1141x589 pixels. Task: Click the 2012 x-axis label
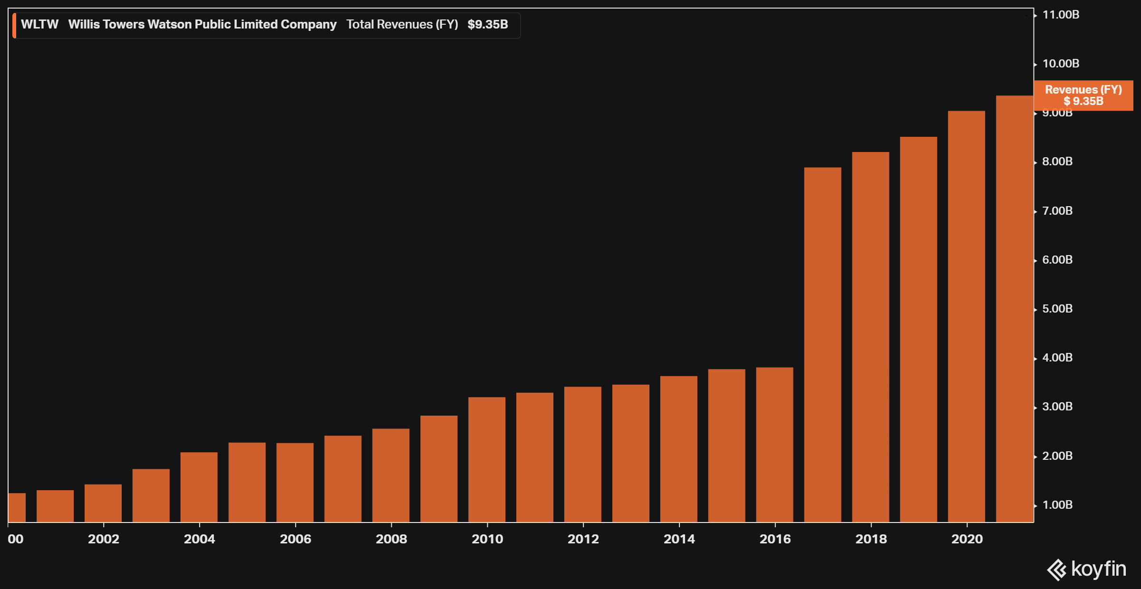(x=583, y=539)
